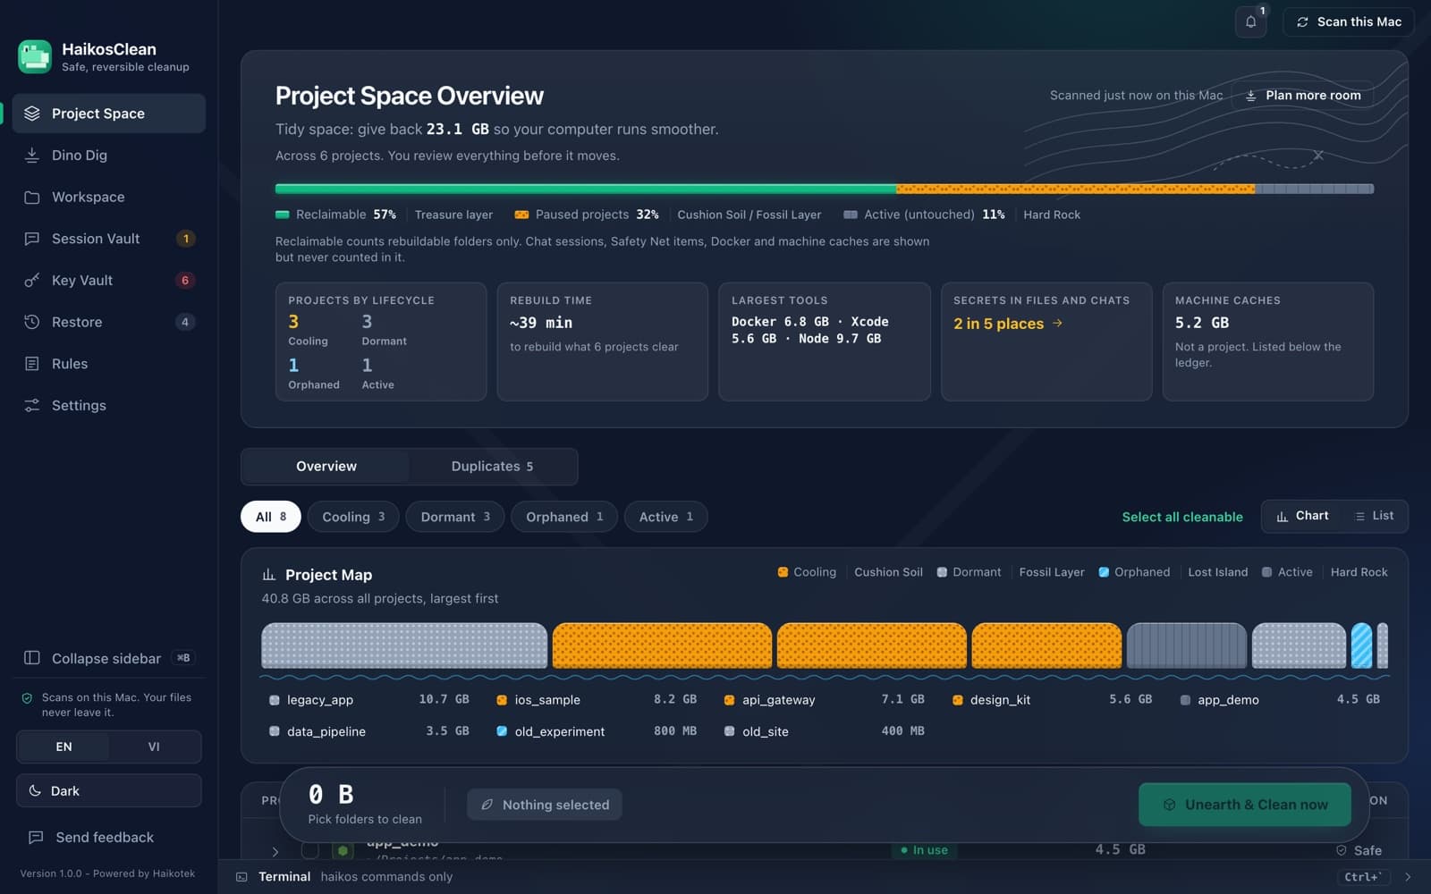The width and height of the screenshot is (1431, 894).
Task: Click the legacy_app block in Project Map
Action: tap(404, 645)
